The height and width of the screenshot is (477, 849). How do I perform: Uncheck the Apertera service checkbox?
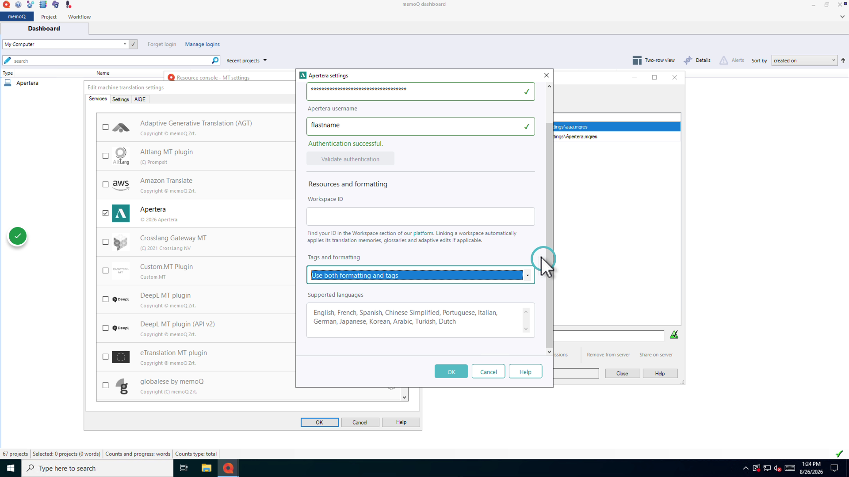point(105,213)
